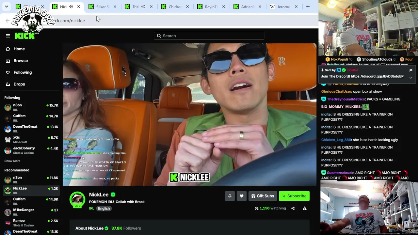Click BIG_MOMMY_MILKERS username in chat

(x=341, y=107)
